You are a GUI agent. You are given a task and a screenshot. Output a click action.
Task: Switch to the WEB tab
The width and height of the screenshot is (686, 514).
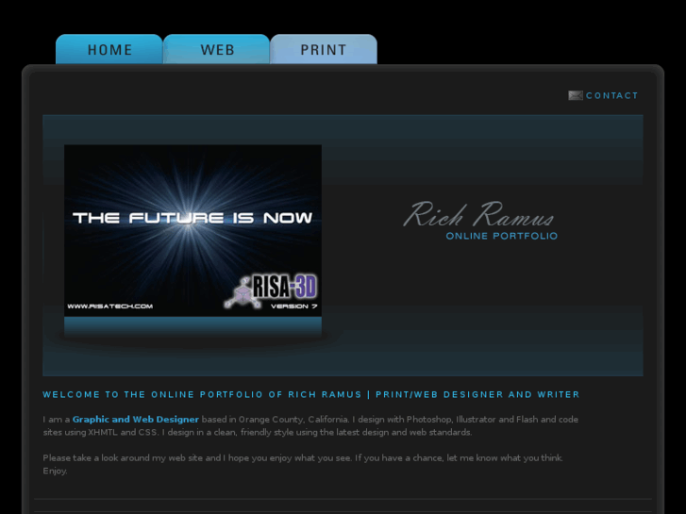(x=217, y=49)
